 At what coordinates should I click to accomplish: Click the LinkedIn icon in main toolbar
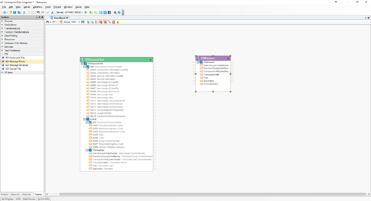(x=105, y=13)
